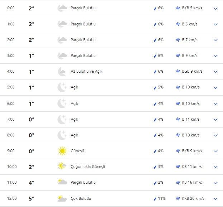
Task: Click the 5° temperature at 12:00
Action: click(31, 198)
